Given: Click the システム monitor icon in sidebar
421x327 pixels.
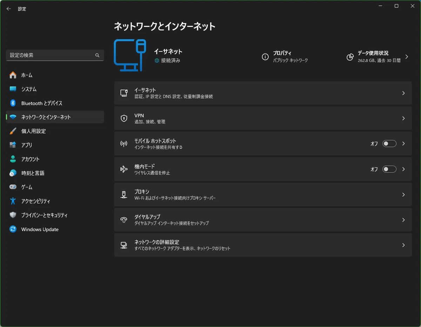Looking at the screenshot, I should click(x=13, y=89).
